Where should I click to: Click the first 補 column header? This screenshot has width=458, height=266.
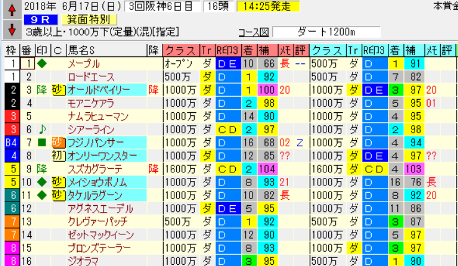pos(267,50)
